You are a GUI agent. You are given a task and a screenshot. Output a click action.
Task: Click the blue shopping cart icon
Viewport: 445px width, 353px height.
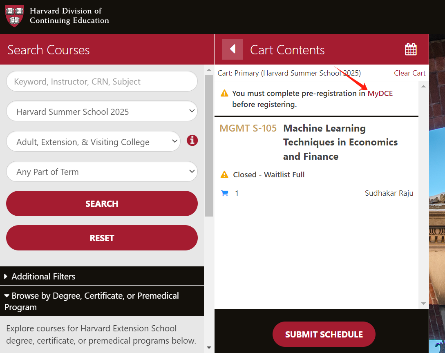(224, 193)
